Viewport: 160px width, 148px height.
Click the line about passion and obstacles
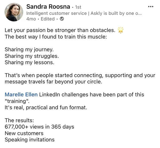[x=60, y=30]
